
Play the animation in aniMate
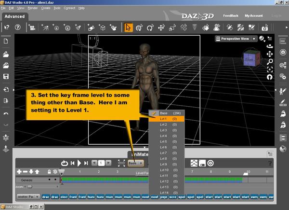79,163
